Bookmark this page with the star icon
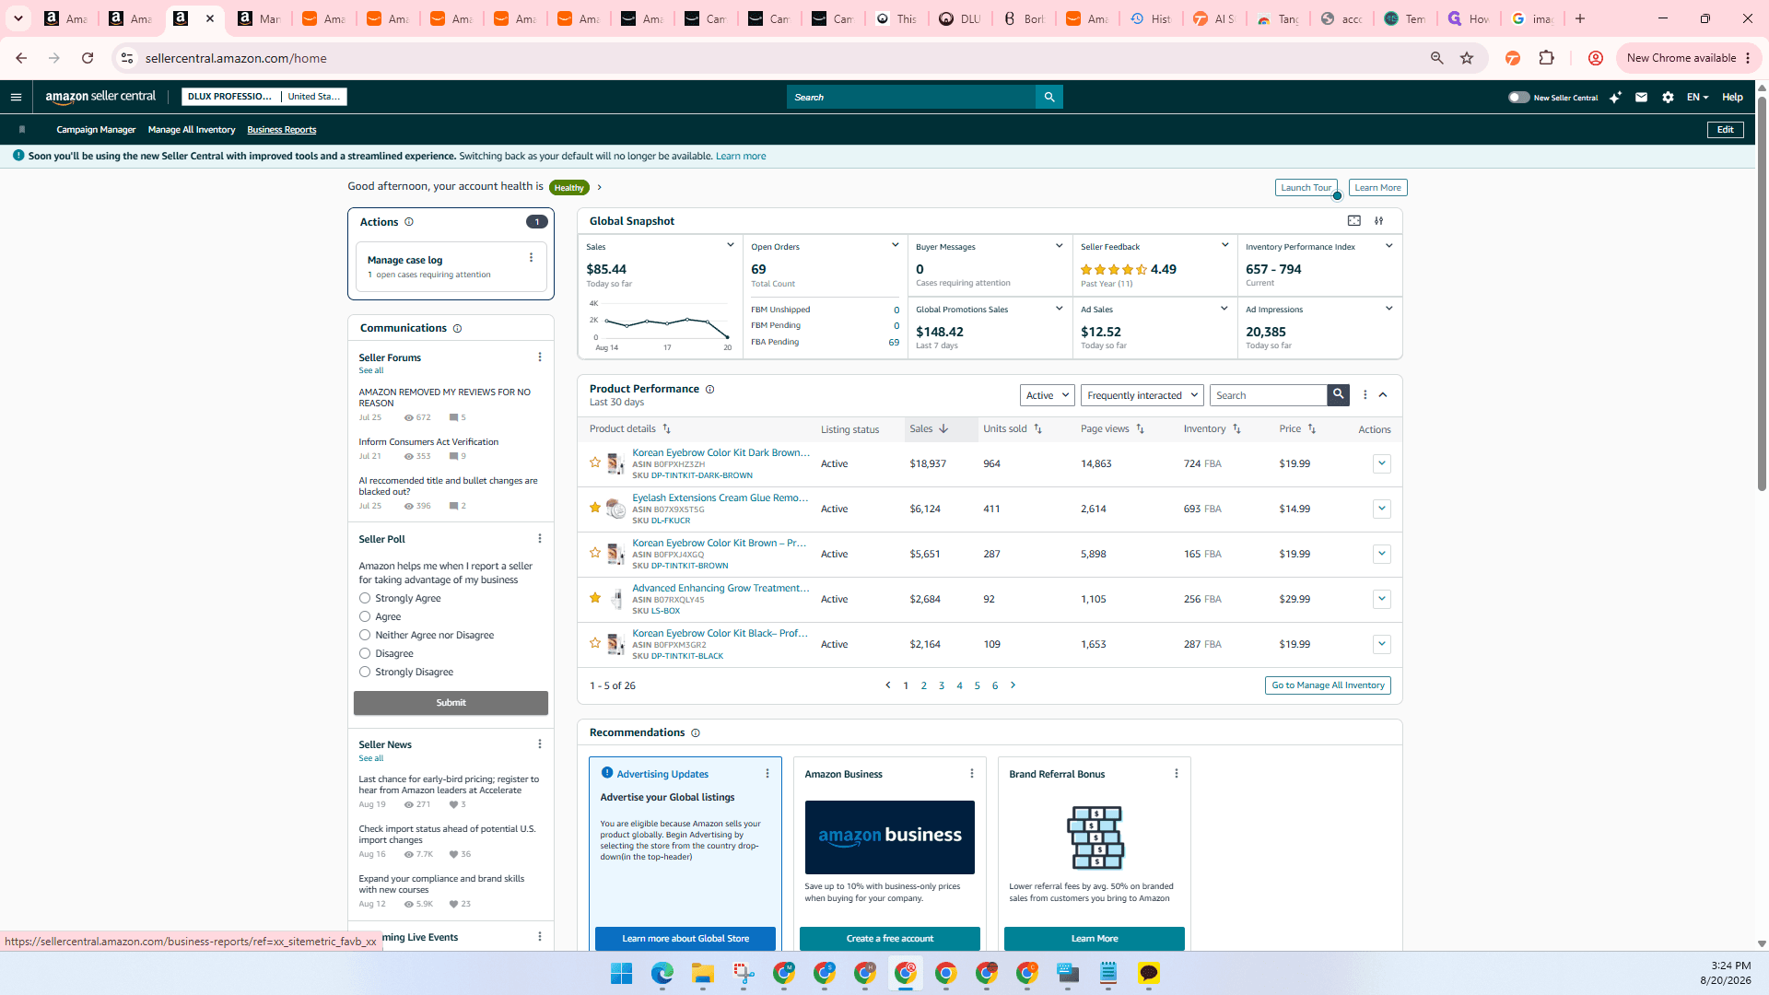Viewport: 1769px width, 995px height. tap(1467, 58)
